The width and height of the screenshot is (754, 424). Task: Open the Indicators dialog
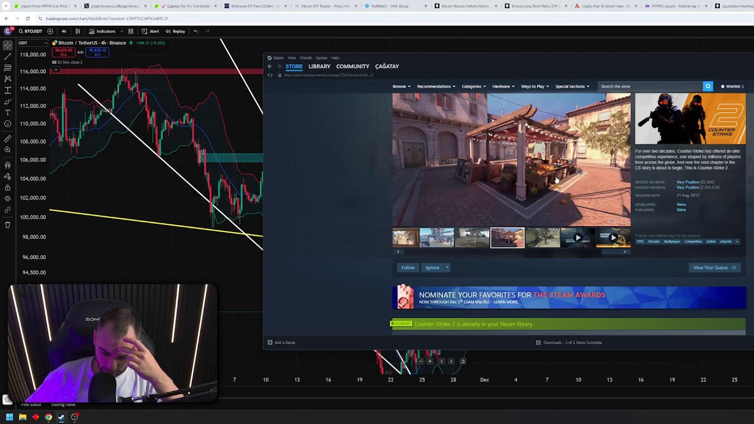(x=102, y=31)
